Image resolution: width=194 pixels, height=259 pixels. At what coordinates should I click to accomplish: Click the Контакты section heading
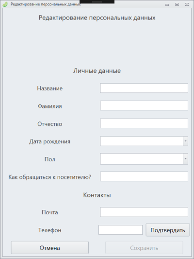tap(97, 195)
